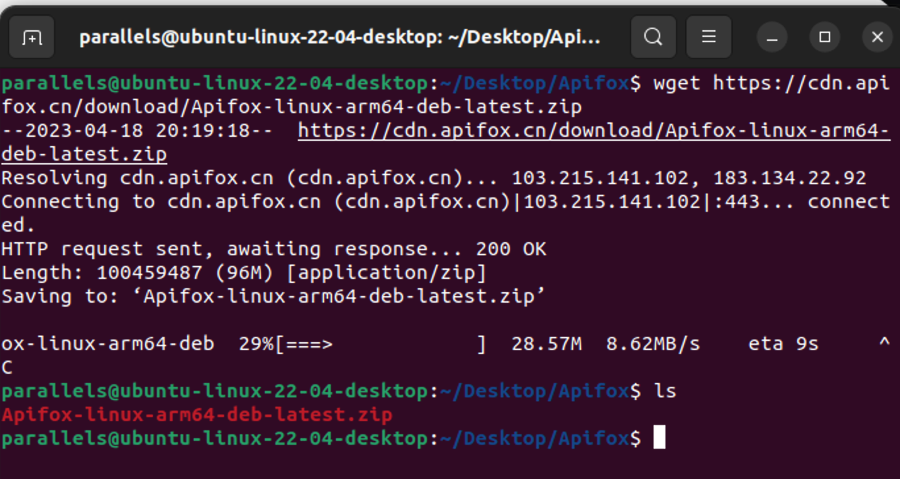900x479 pixels.
Task: Click the filename in the "Saving to" line
Action: (345, 297)
